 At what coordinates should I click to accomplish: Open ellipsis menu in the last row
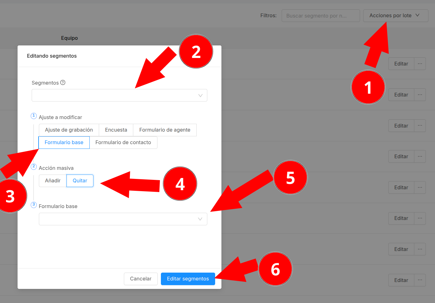[420, 280]
